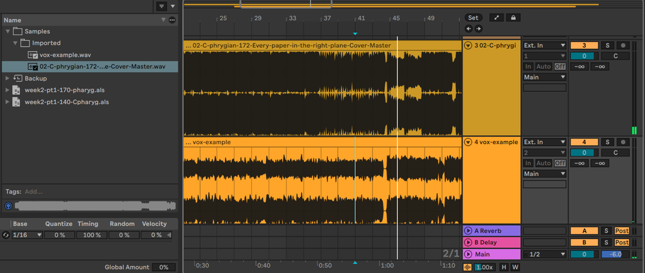Unfold track 3 02-C-phrygi header
The image size is (645, 273).
pyautogui.click(x=468, y=45)
